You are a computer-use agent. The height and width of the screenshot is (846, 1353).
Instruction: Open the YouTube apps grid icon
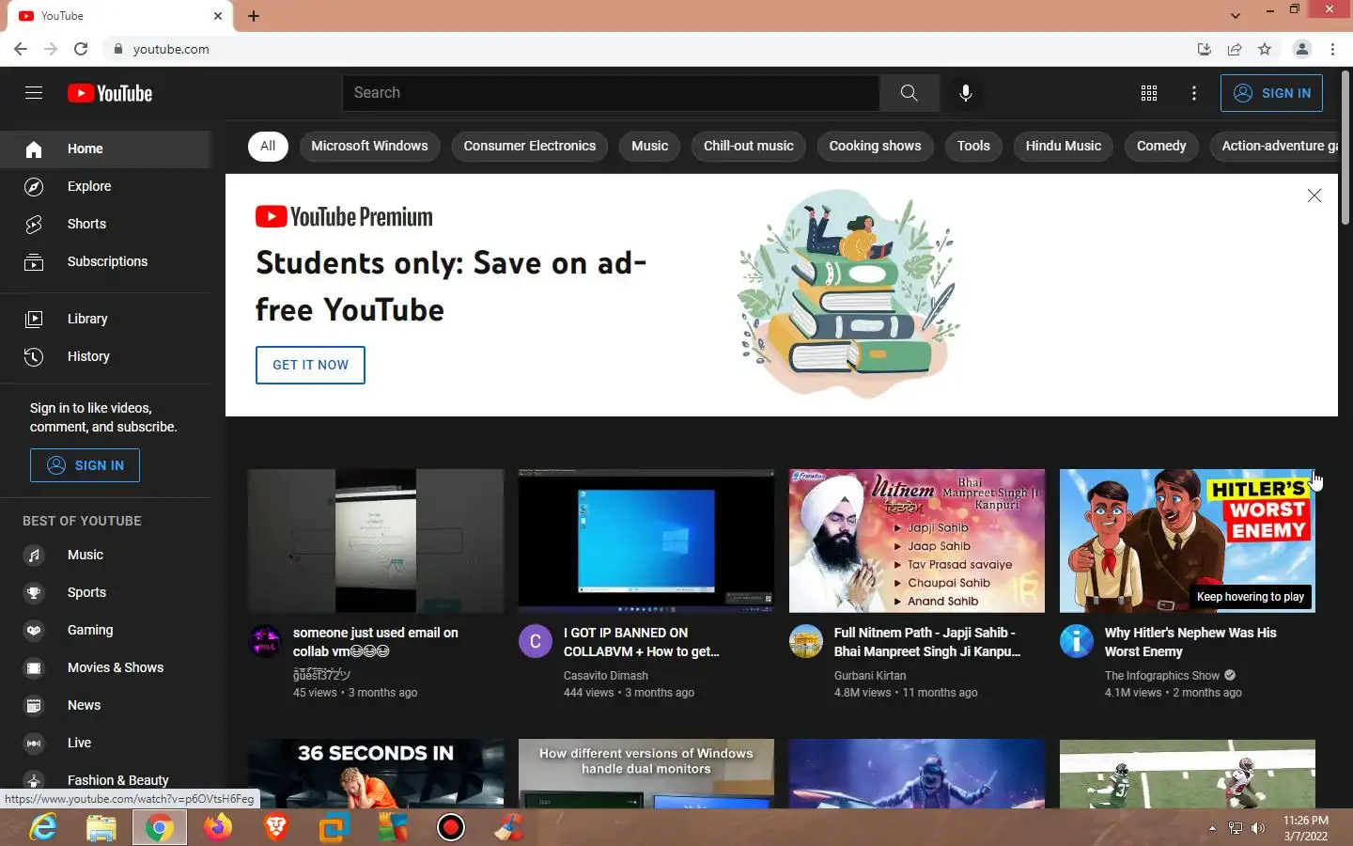[x=1148, y=93]
